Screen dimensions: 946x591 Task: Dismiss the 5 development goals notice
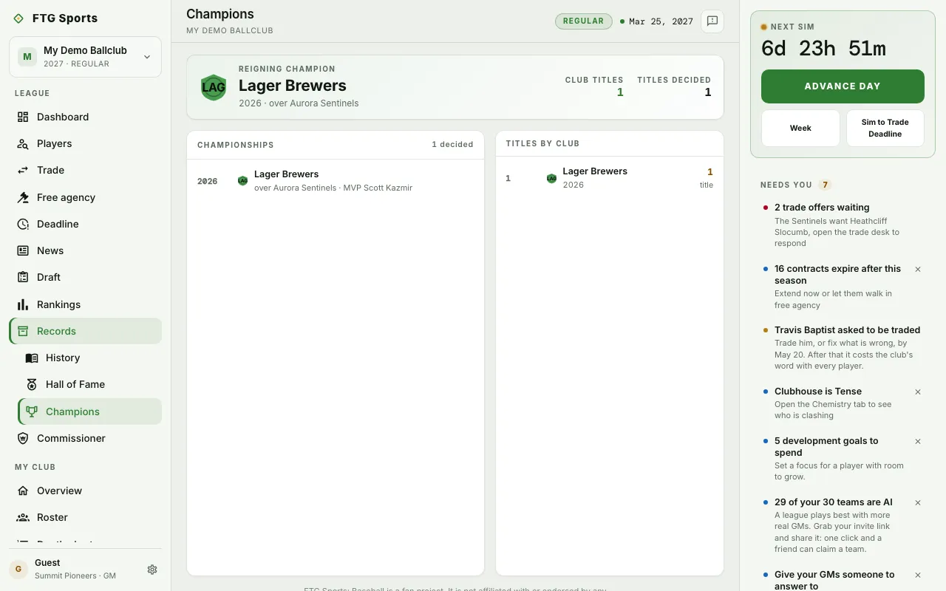[918, 442]
